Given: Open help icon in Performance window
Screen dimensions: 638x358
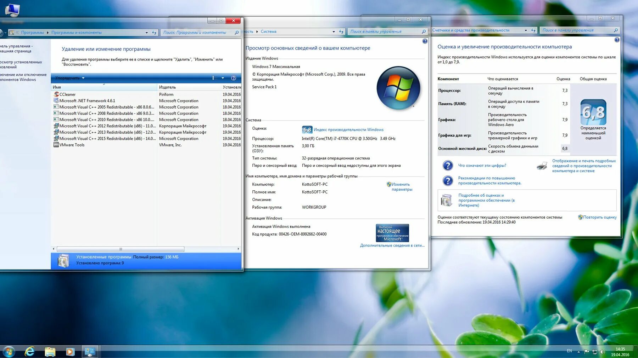Looking at the screenshot, I should tap(617, 40).
